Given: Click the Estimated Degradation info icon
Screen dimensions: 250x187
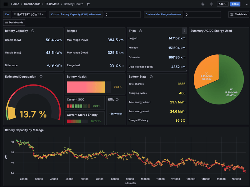Looking at the screenshot, I should click(x=41, y=76).
